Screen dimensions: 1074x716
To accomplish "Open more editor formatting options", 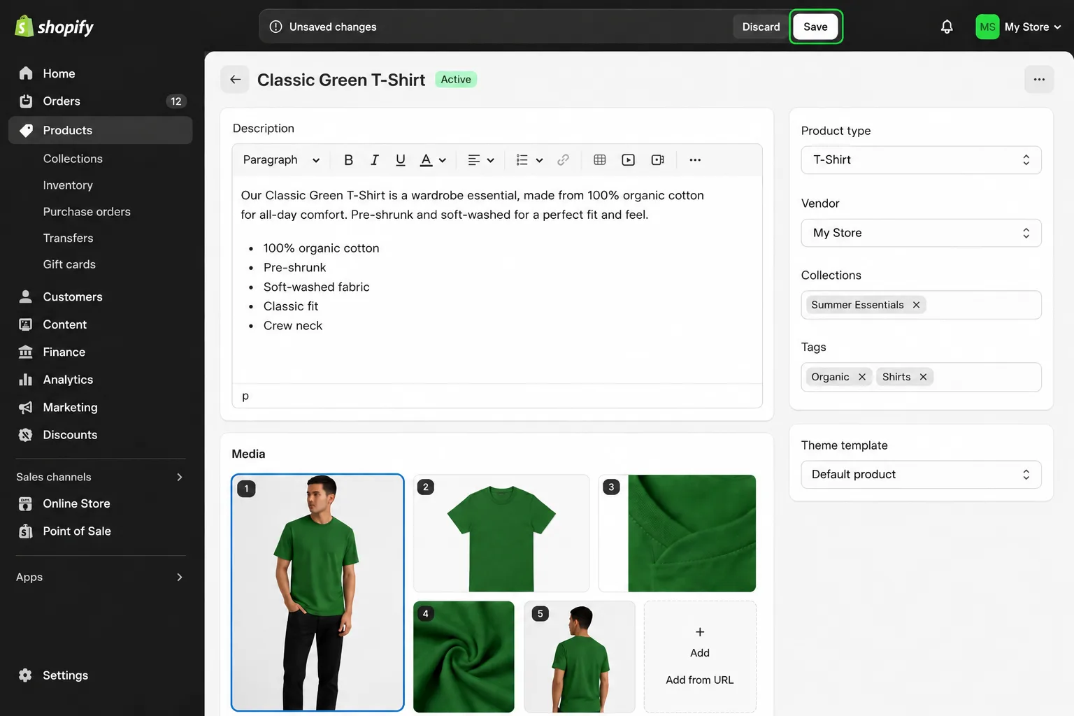I will (695, 160).
